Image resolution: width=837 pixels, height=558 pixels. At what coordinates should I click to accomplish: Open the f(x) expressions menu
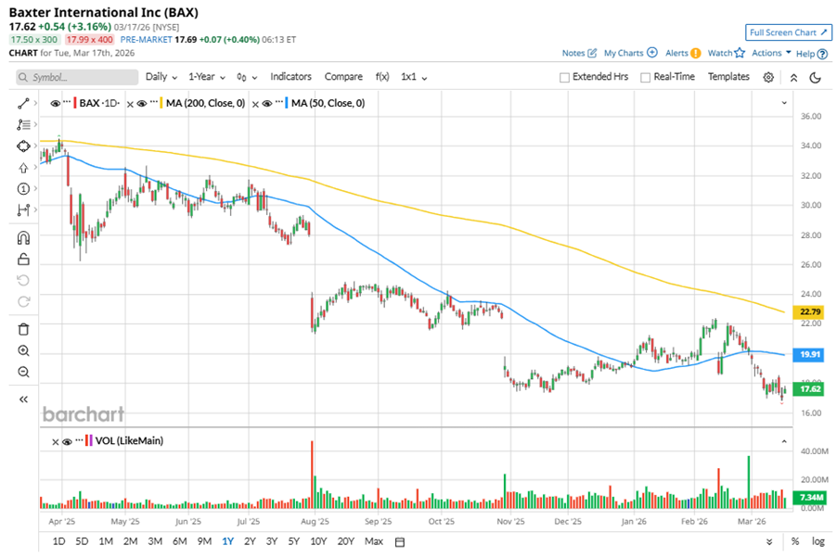[382, 77]
